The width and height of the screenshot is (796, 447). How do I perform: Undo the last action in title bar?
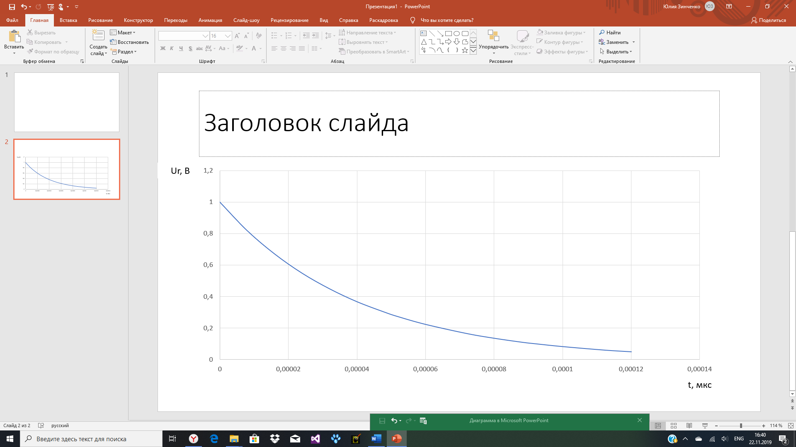(x=24, y=7)
